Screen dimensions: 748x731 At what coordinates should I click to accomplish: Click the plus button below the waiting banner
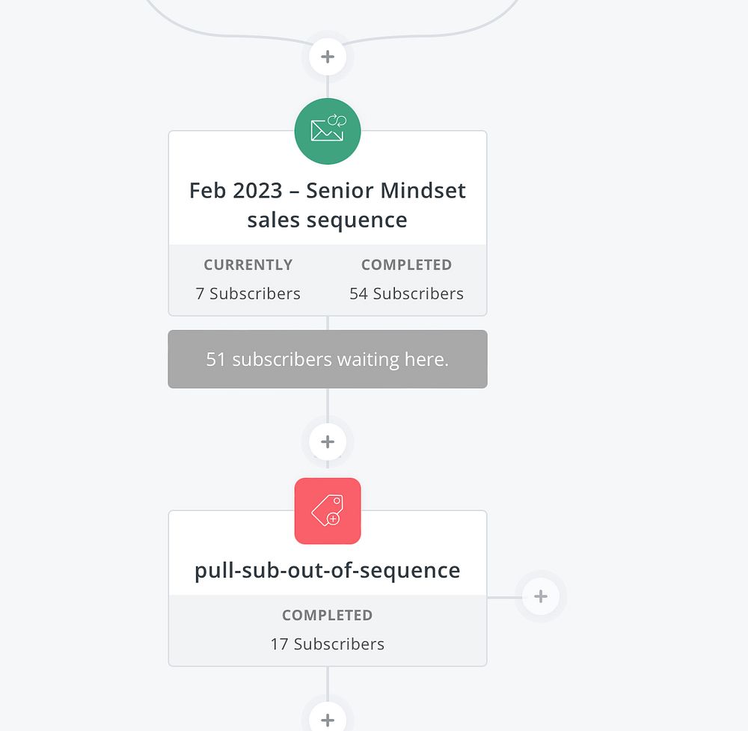click(328, 441)
